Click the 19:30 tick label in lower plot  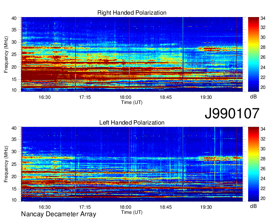tap(206, 207)
